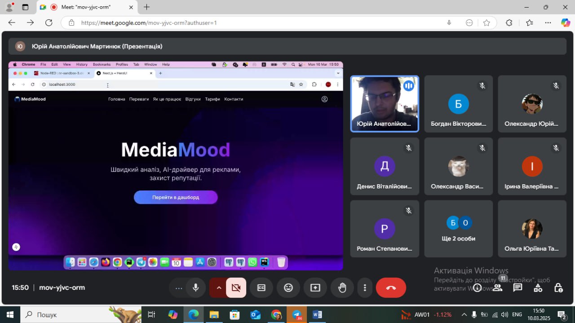The height and width of the screenshot is (323, 575).
Task: Open Edge favorites list
Action: tap(530, 22)
